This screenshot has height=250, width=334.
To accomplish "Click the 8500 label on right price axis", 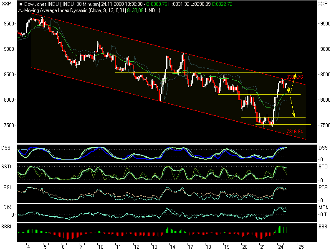I will coord(326,75).
